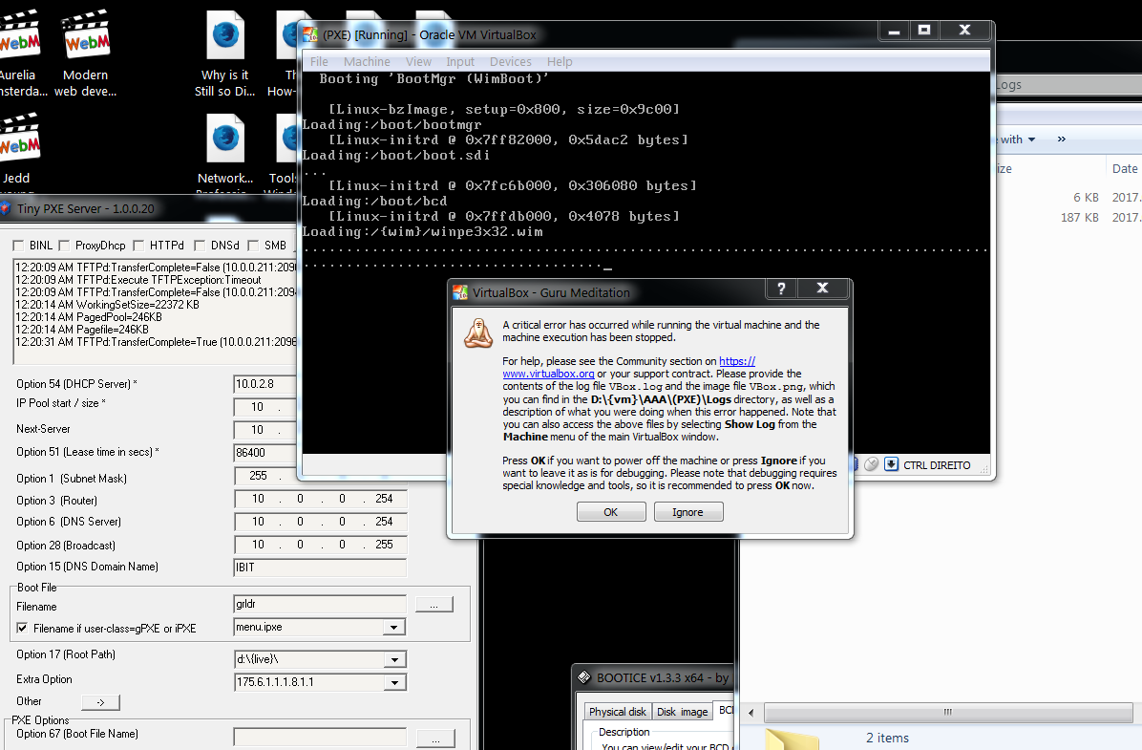The height and width of the screenshot is (750, 1142).
Task: Open the File menu in VirtualBox
Action: tap(319, 62)
